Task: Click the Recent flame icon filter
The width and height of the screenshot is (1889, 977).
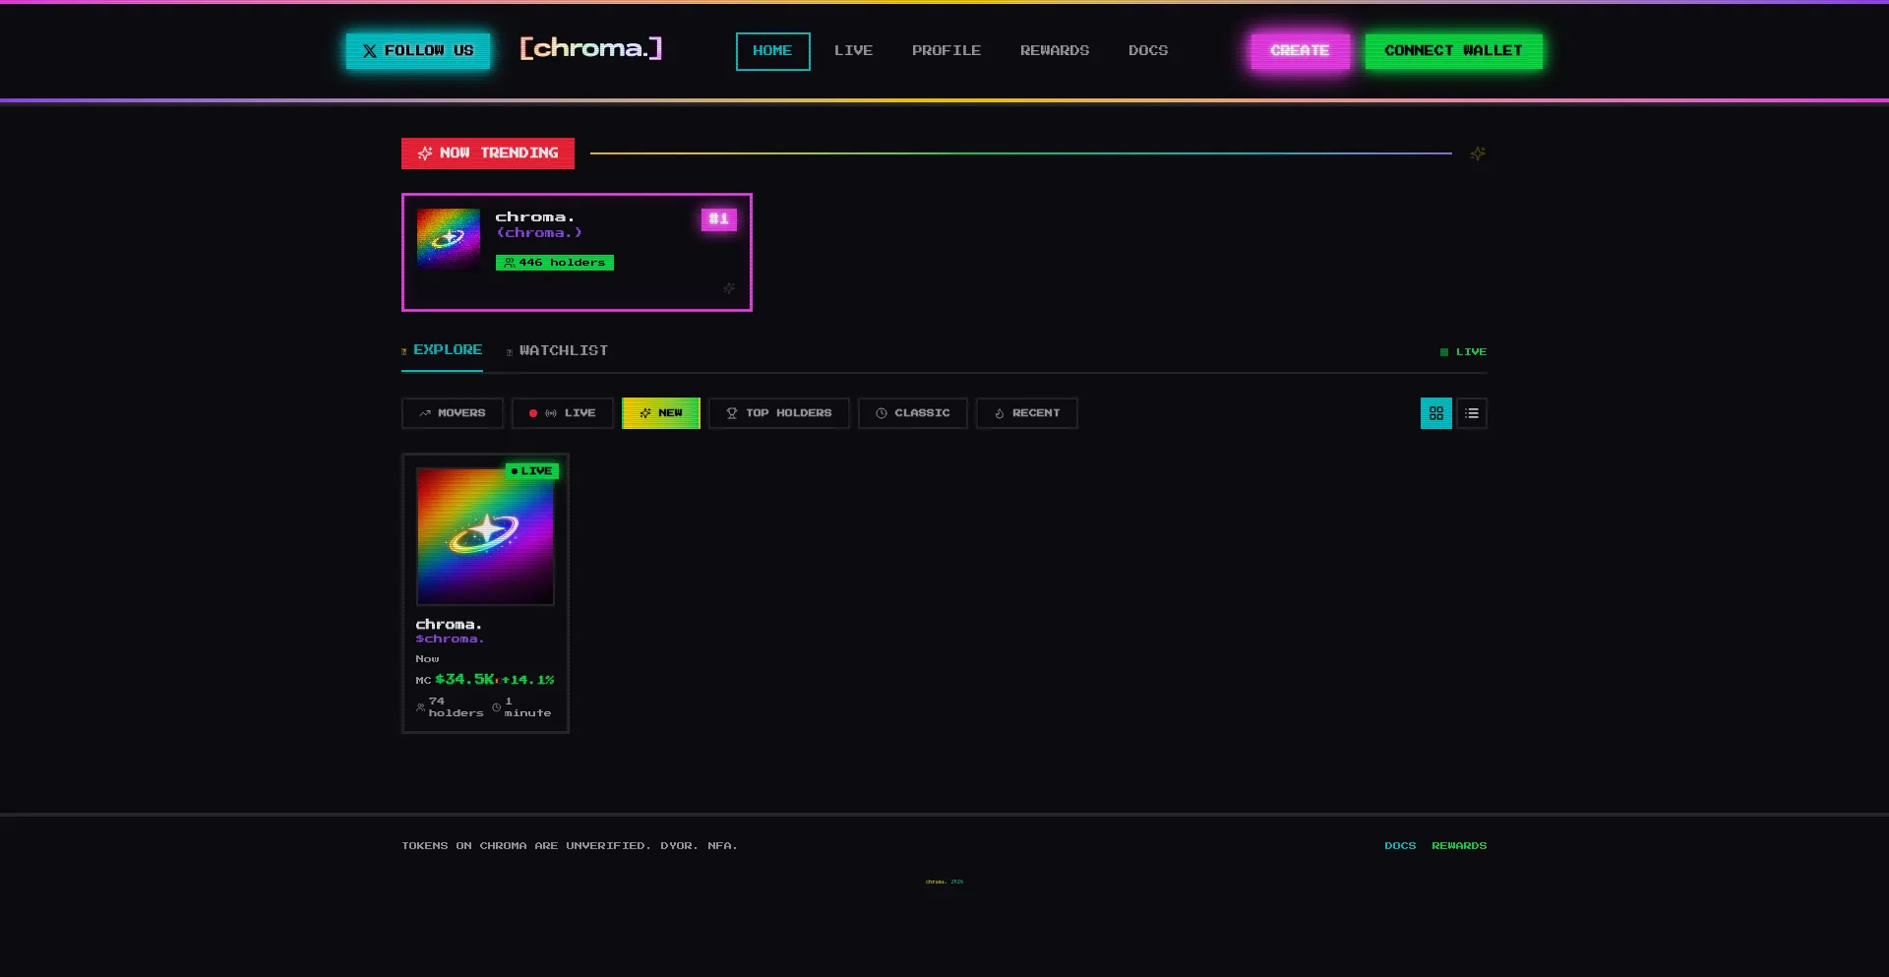Action: [x=998, y=413]
